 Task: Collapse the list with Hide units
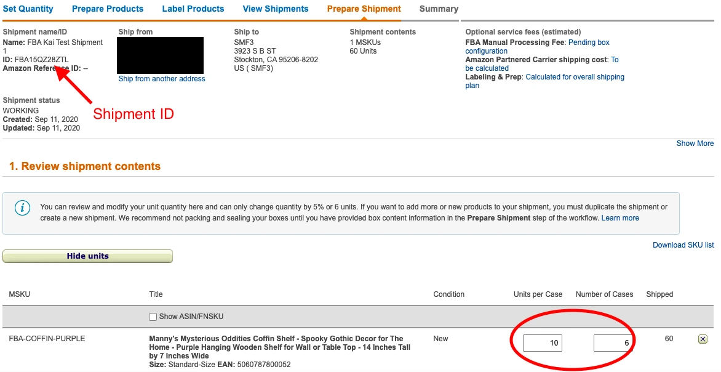[87, 256]
